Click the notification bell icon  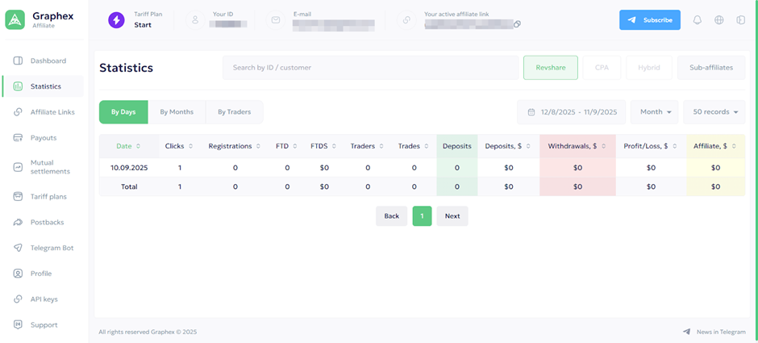[698, 20]
